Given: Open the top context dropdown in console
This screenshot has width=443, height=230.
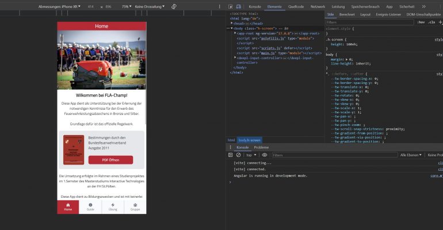Looking at the screenshot, I should click(x=251, y=155).
